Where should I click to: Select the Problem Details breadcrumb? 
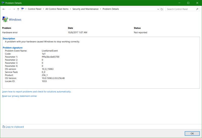(111, 9)
